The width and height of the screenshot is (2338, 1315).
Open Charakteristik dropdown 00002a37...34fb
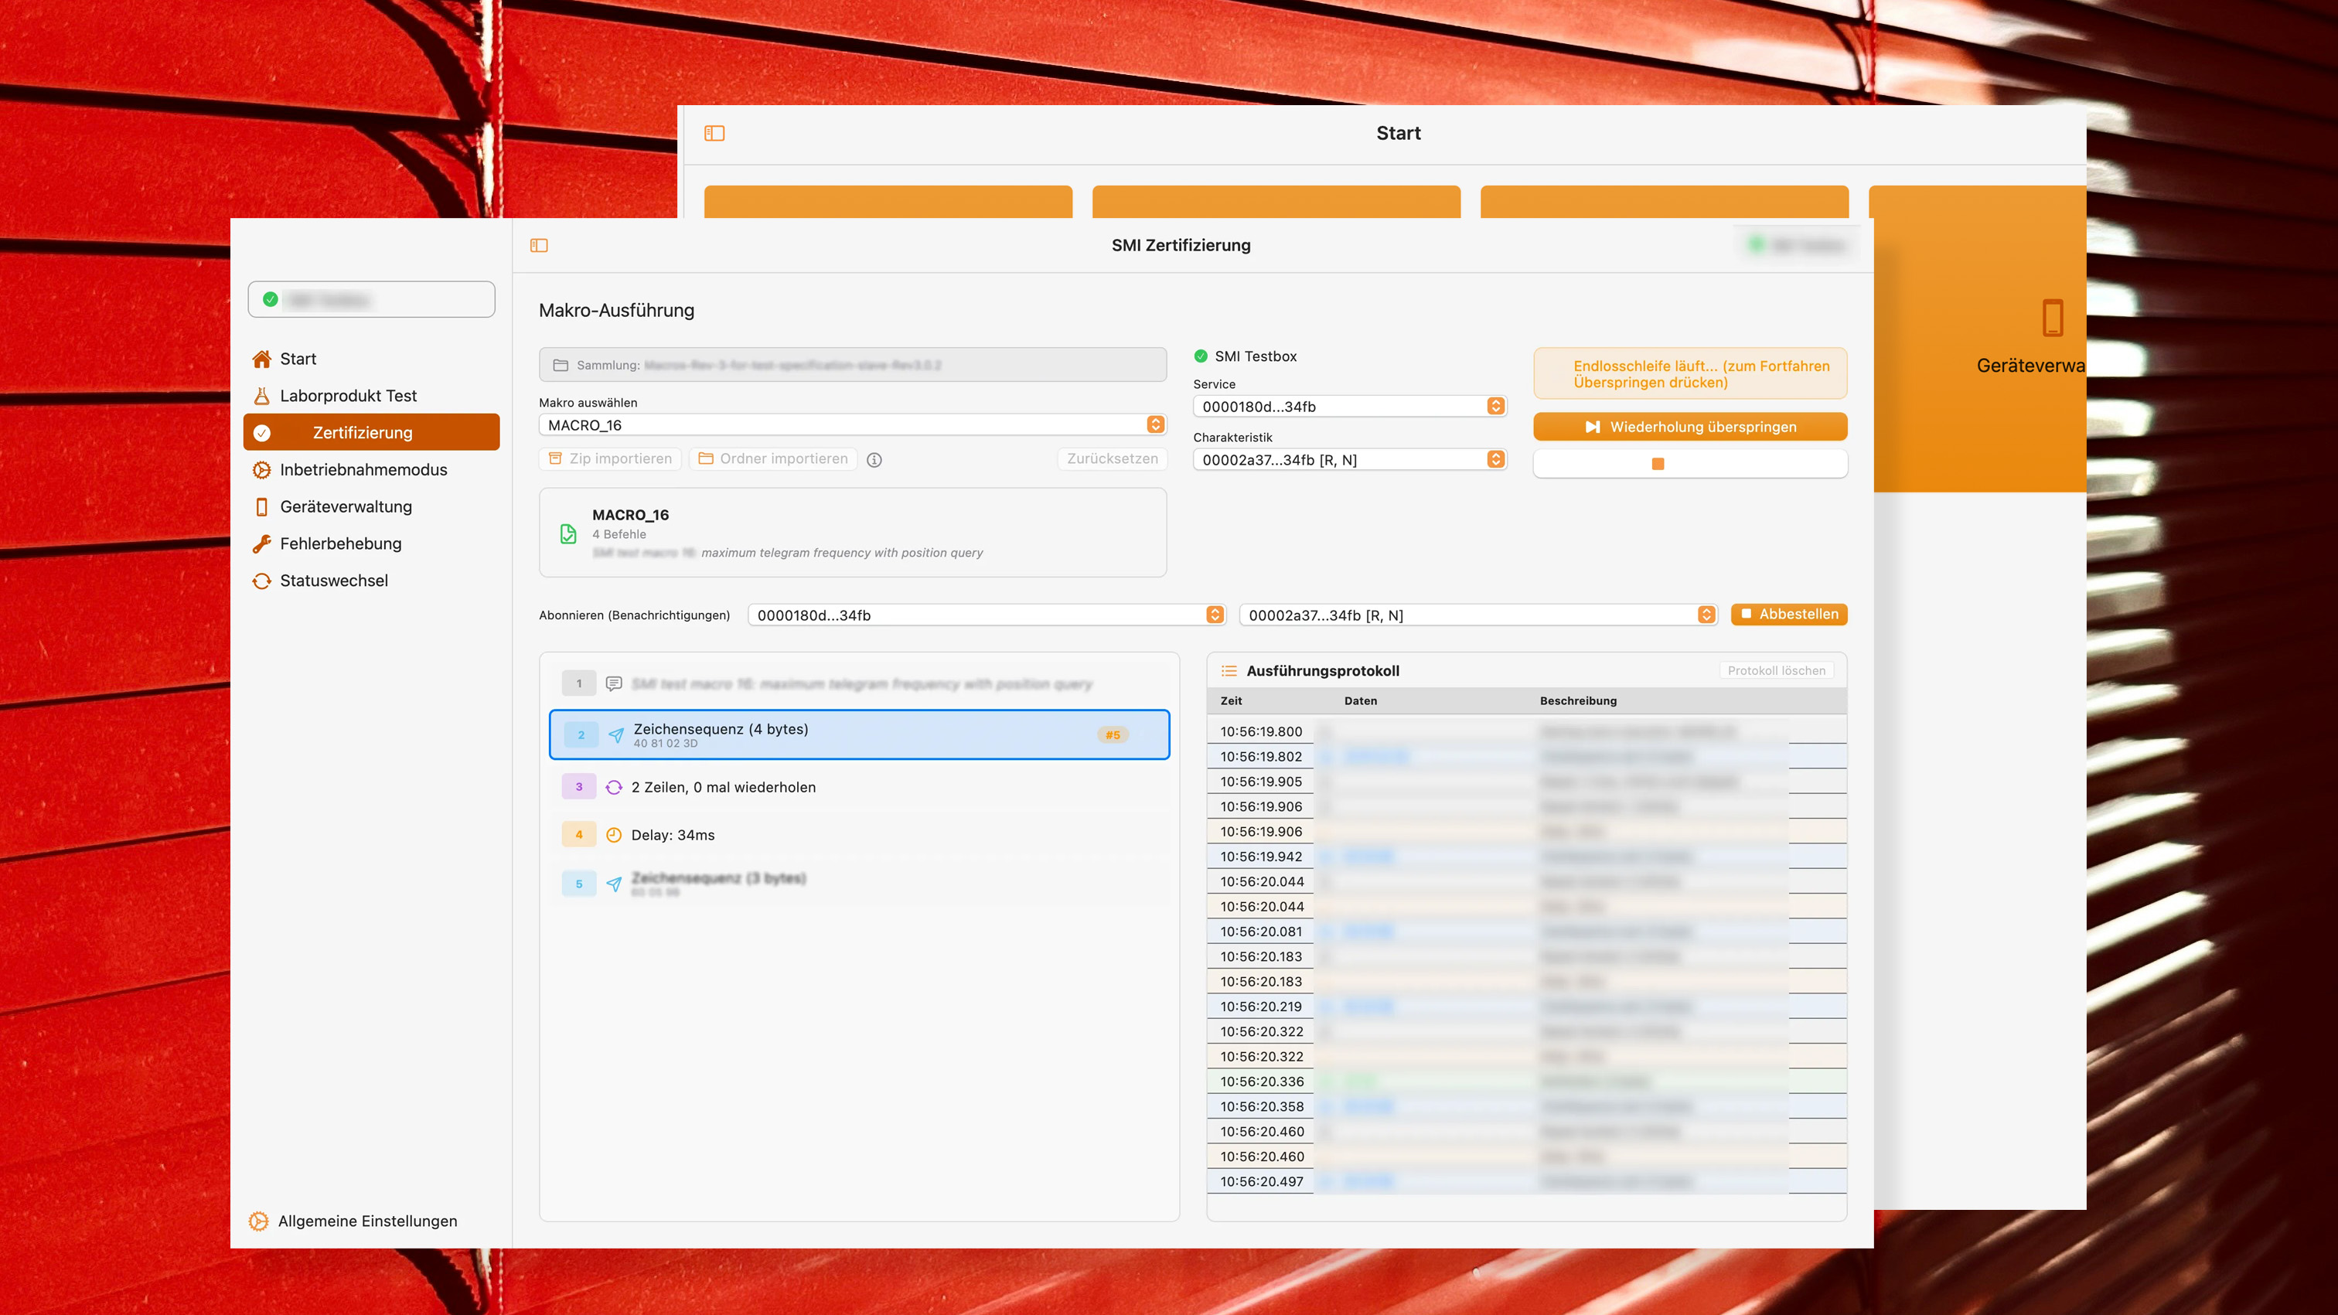click(x=1350, y=460)
